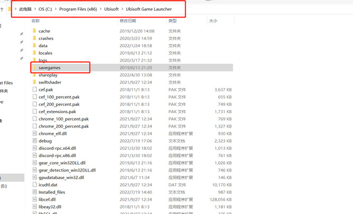Sort files by 名称 column header
353x214 pixels.
36,21
